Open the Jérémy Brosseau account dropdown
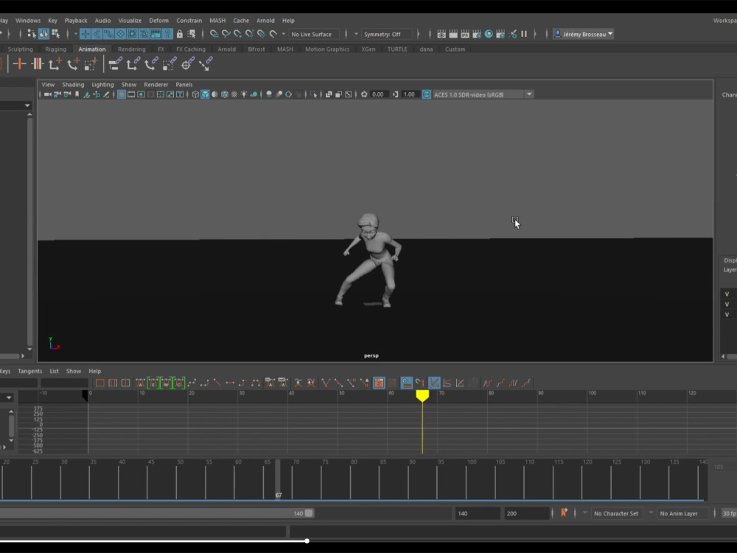 coord(583,34)
